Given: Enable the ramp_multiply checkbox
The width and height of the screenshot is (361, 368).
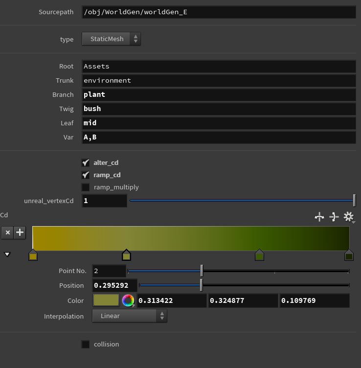Looking at the screenshot, I should click(86, 187).
